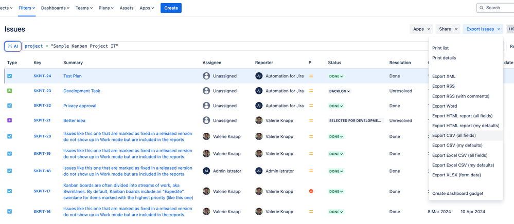Viewport: 514px width, 224px height.
Task: Click Valerie Knapp's assignee avatar on SKPIT-20
Action: (206, 137)
